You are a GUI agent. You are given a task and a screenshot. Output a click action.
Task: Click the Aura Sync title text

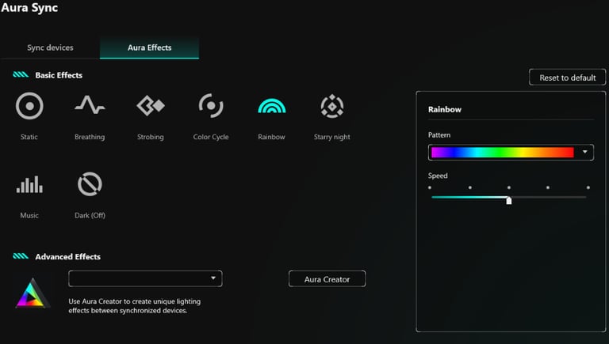tap(29, 8)
